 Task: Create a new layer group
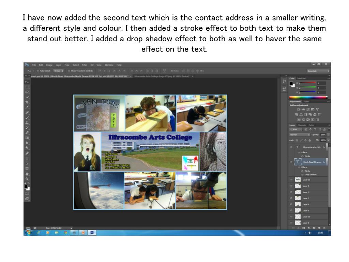[314, 228]
